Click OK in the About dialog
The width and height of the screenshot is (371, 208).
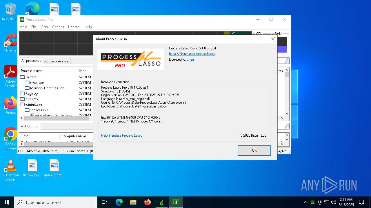tap(254, 151)
